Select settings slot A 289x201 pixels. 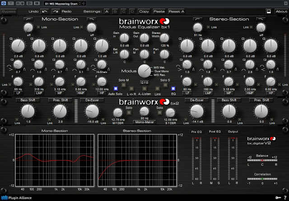(x=107, y=10)
